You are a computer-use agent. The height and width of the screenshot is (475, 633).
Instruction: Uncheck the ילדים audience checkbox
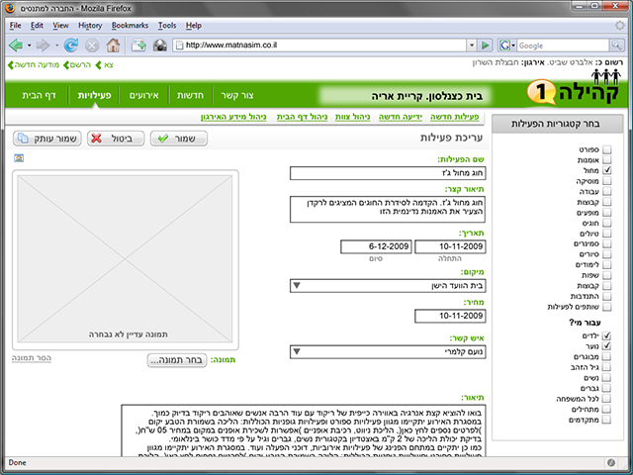[606, 335]
